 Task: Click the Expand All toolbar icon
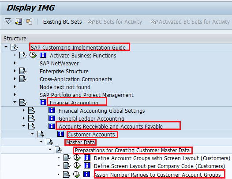coord(8,21)
